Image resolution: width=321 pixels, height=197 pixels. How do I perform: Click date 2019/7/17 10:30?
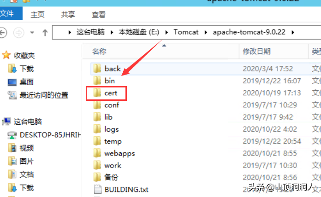click(x=270, y=165)
